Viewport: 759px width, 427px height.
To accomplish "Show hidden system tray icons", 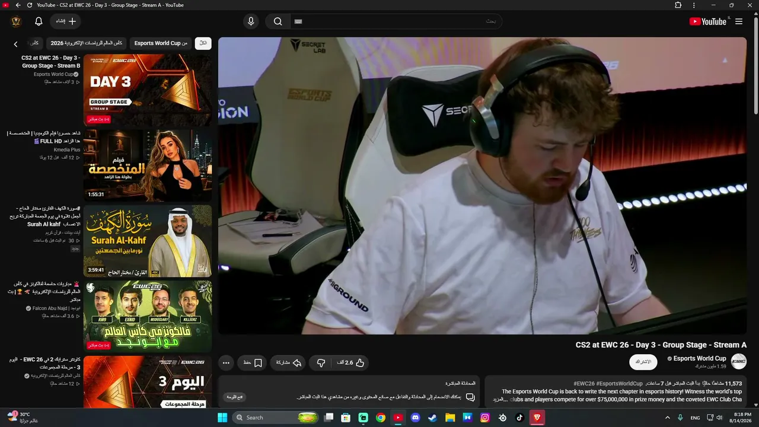I will coord(668,418).
